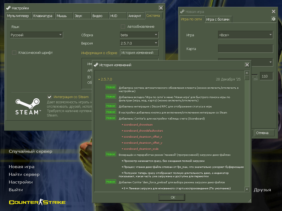Image resolution: width=282 pixels, height=211 pixels.
Task: Close the История изменений dialog with X
Action: (247, 65)
